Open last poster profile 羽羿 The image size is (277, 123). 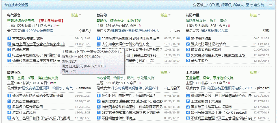(266, 31)
